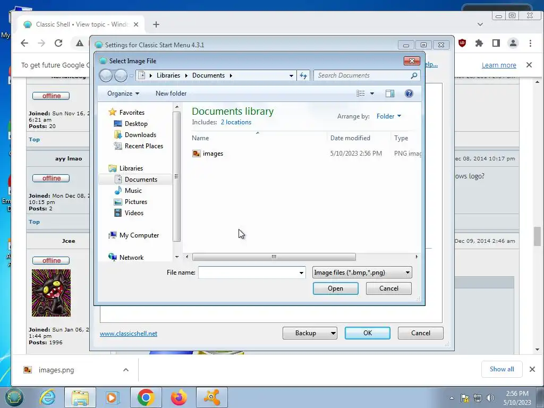Click the Classic Shell start button

[14, 397]
